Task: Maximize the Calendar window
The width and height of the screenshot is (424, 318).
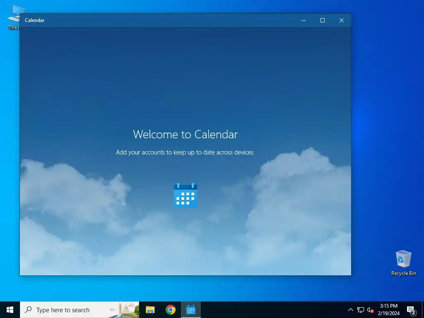Action: tap(322, 20)
